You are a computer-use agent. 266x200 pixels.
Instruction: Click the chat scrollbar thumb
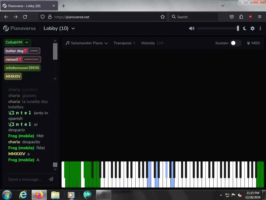(x=55, y=165)
